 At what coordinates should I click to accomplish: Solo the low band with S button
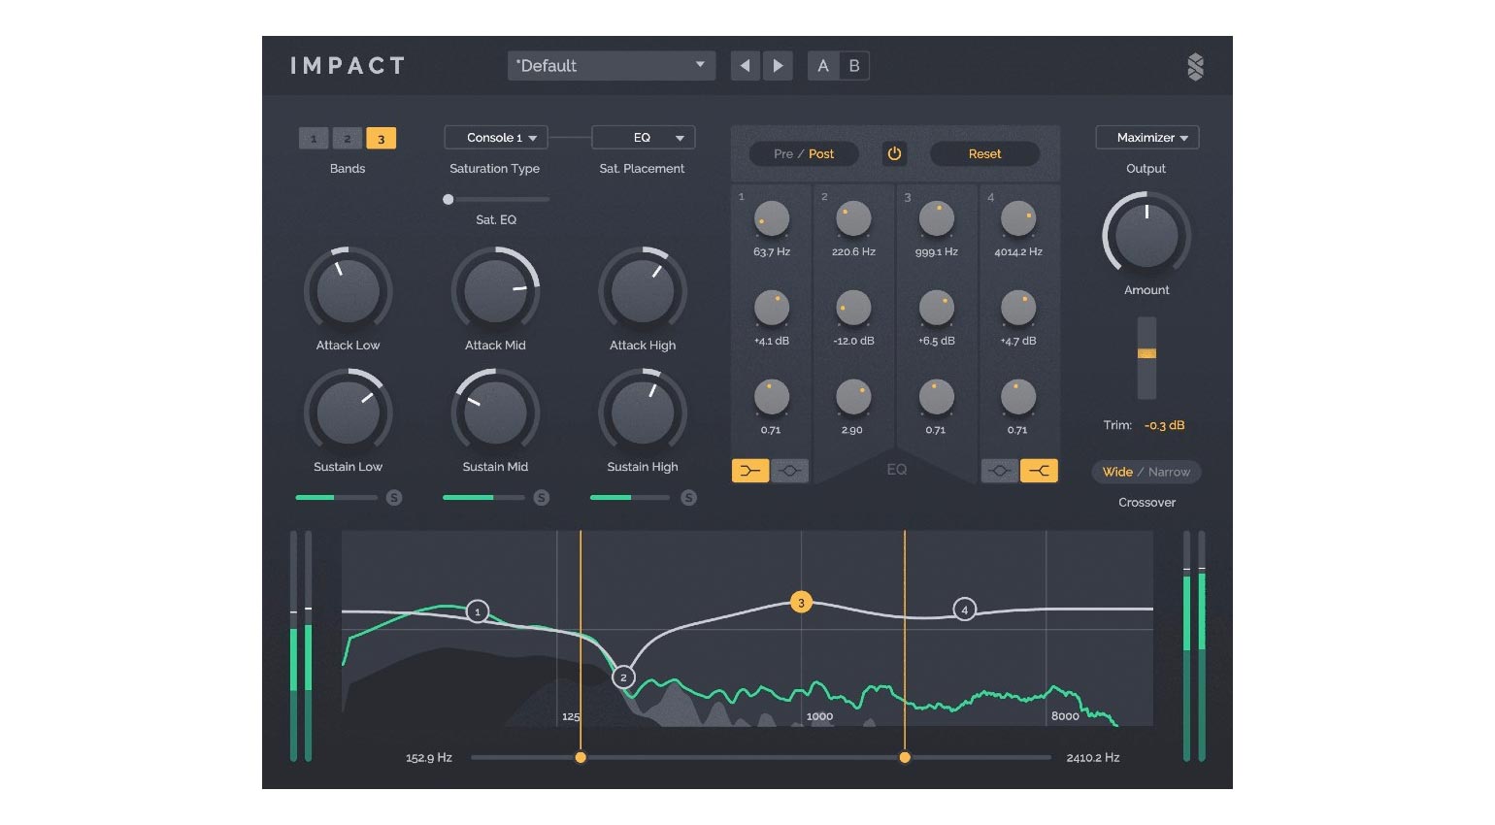click(394, 498)
